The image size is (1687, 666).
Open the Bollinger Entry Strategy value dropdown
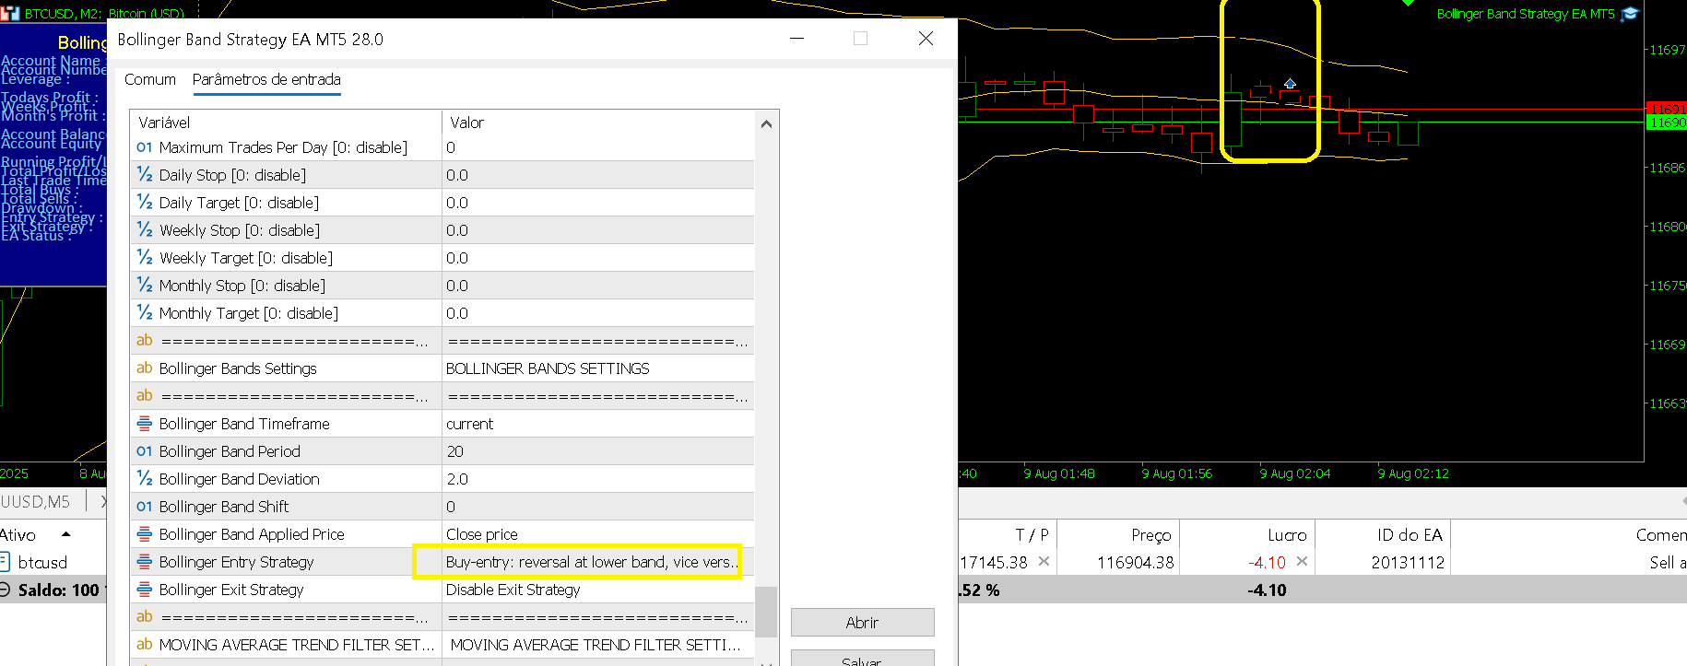pos(598,562)
